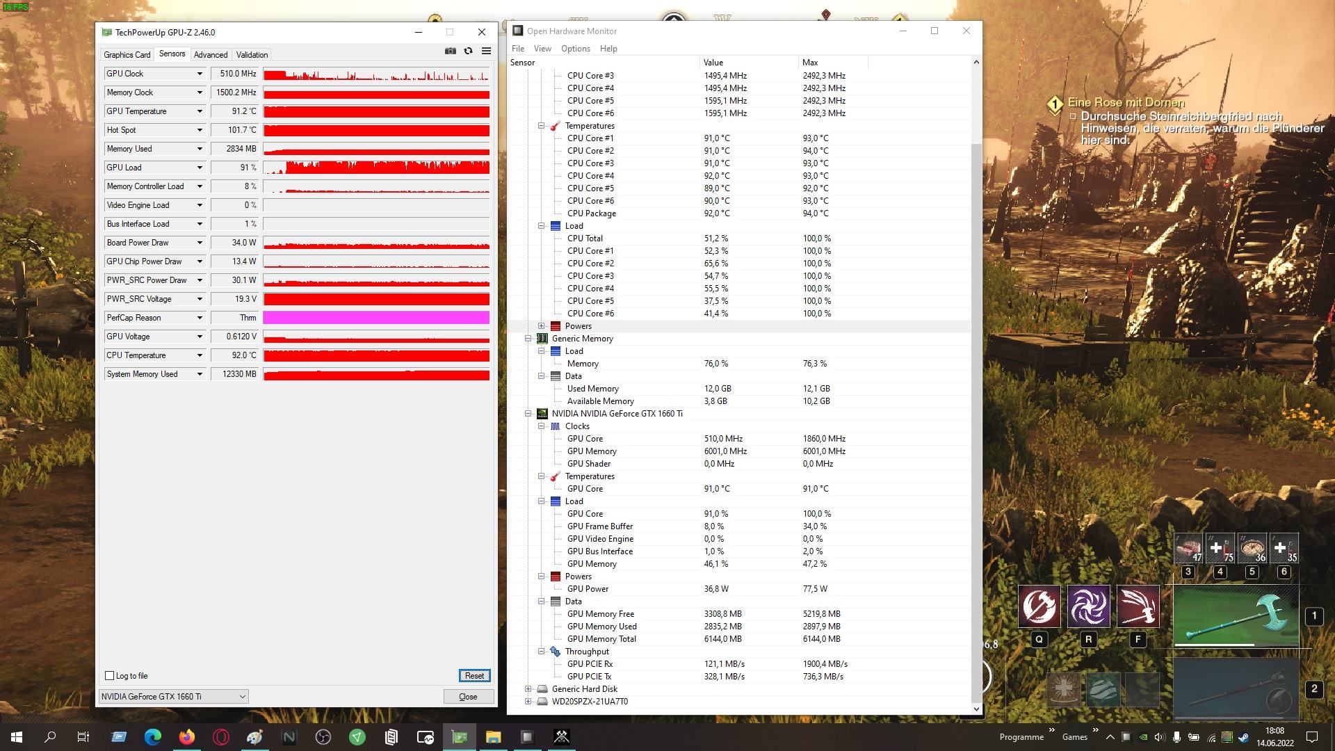Select weapon slot 2 in game
1335x751 pixels.
point(1236,688)
